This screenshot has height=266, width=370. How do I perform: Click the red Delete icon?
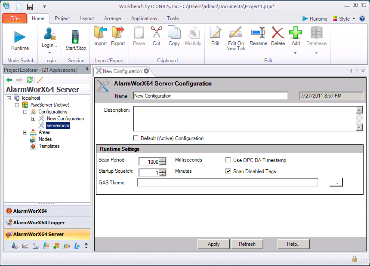click(x=277, y=33)
